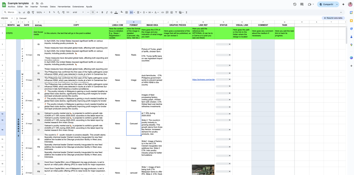
Task: Click the font size input field
Action: (x=92, y=12)
